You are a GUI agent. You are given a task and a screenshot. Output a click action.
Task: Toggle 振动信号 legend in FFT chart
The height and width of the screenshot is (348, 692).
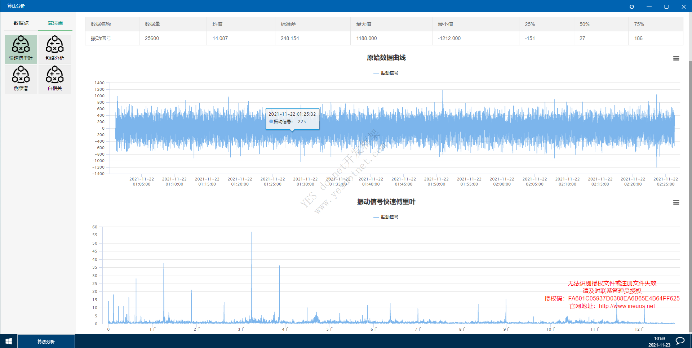pyautogui.click(x=386, y=217)
